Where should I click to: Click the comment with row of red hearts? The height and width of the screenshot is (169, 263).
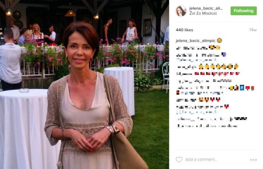tap(208, 74)
